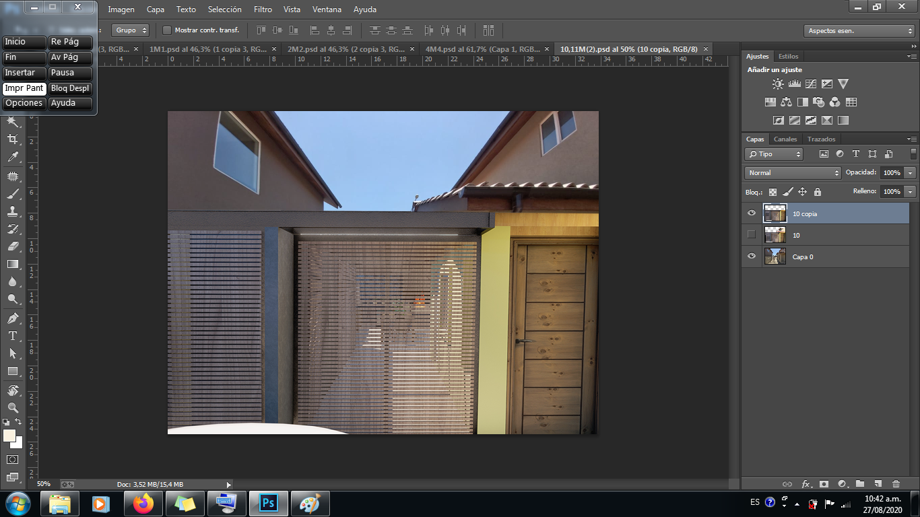
Task: Select the Pen tool
Action: (x=13, y=318)
